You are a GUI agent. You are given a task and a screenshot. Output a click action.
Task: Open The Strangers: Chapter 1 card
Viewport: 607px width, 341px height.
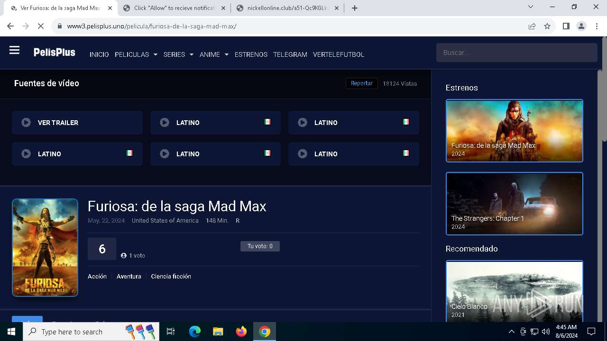[x=515, y=204]
